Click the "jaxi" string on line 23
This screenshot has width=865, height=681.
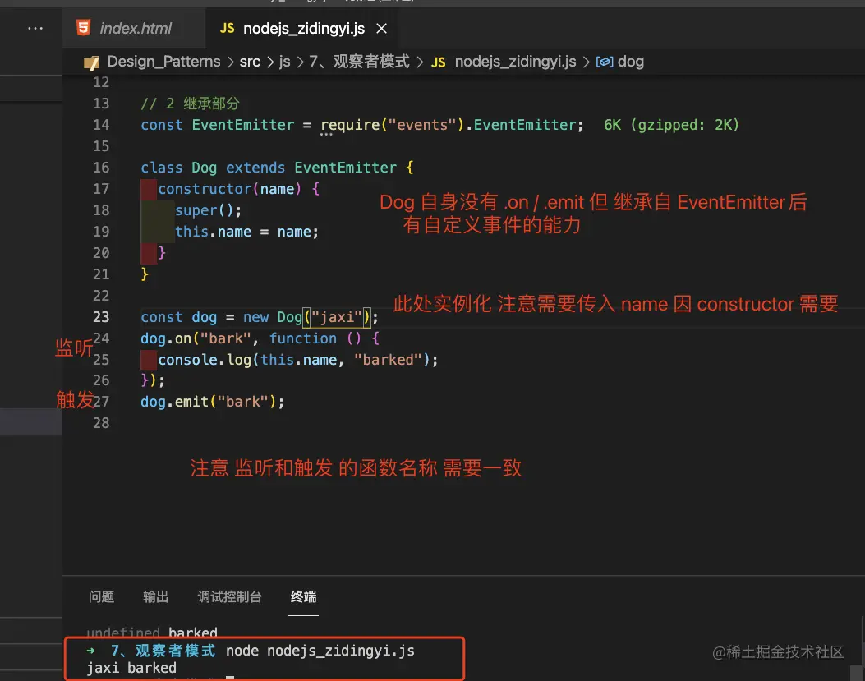point(337,317)
